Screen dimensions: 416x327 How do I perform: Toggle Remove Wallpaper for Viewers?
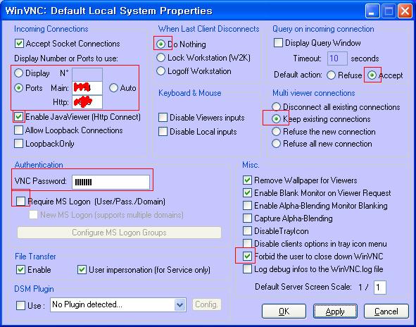coord(247,180)
